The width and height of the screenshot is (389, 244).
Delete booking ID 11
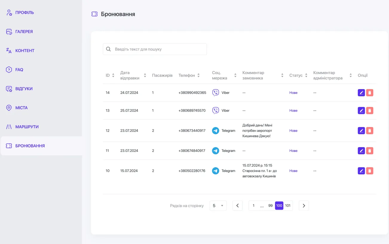370,151
